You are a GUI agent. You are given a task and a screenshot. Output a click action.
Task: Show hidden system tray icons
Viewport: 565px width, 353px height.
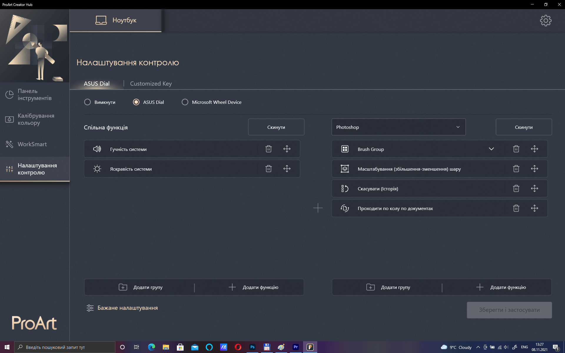(478, 347)
